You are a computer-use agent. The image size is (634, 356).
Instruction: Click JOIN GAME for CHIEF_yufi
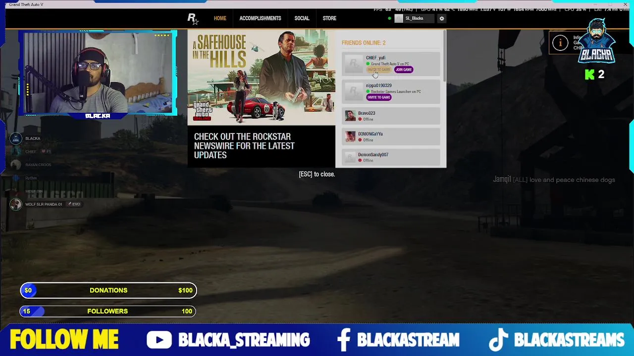[404, 70]
